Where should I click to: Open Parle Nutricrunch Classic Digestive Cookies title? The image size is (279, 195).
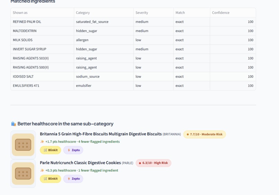(x=80, y=163)
